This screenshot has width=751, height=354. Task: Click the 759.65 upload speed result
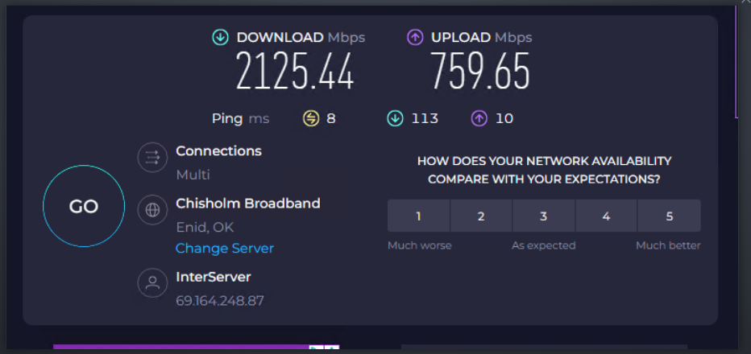tap(480, 72)
